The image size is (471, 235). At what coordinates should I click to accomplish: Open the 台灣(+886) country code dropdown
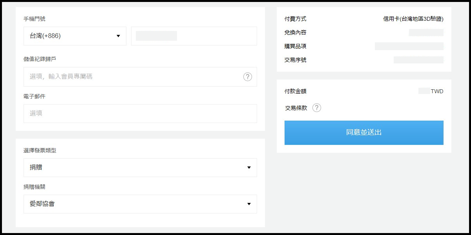(x=75, y=36)
